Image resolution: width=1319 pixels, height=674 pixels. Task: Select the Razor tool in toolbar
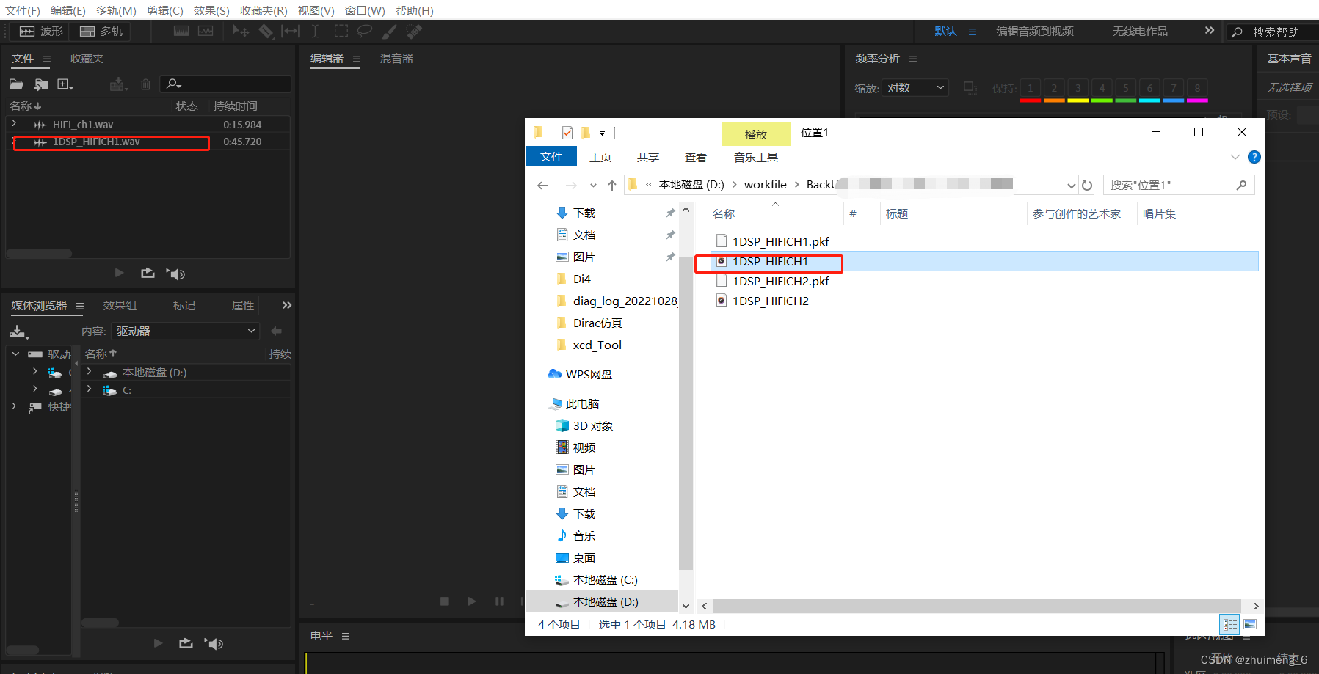point(266,32)
